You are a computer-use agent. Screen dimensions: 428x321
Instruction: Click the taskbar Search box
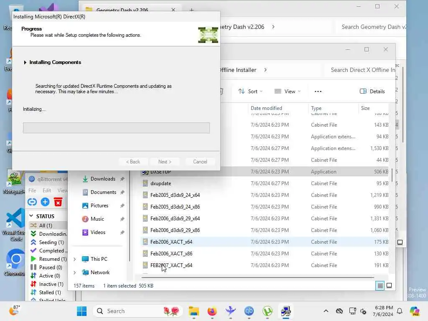[138, 311]
